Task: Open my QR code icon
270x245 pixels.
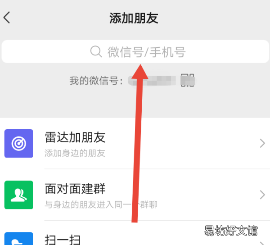Action: pos(187,80)
